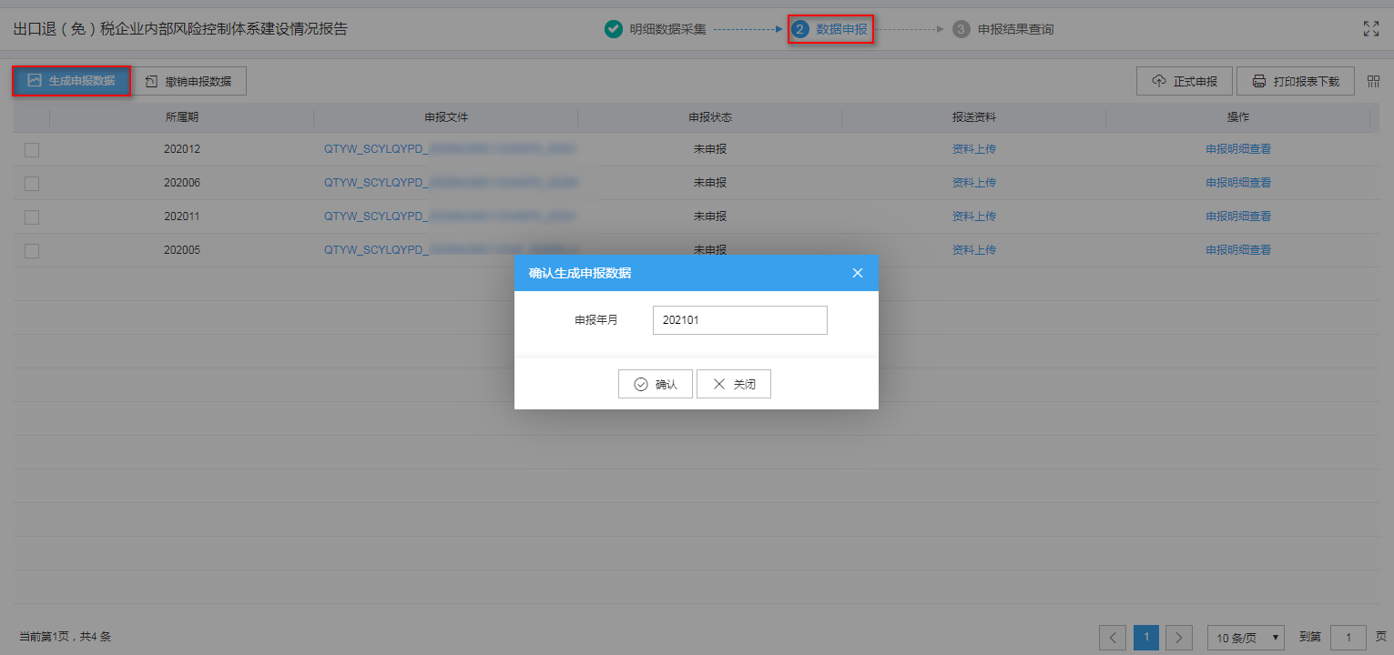This screenshot has width=1394, height=655.
Task: Go to previous page arrow
Action: click(x=1113, y=638)
